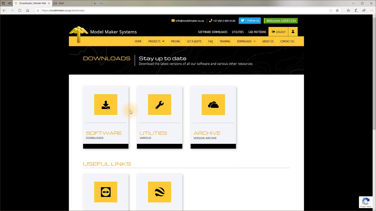Click the ARCHIVE card title

(207, 133)
